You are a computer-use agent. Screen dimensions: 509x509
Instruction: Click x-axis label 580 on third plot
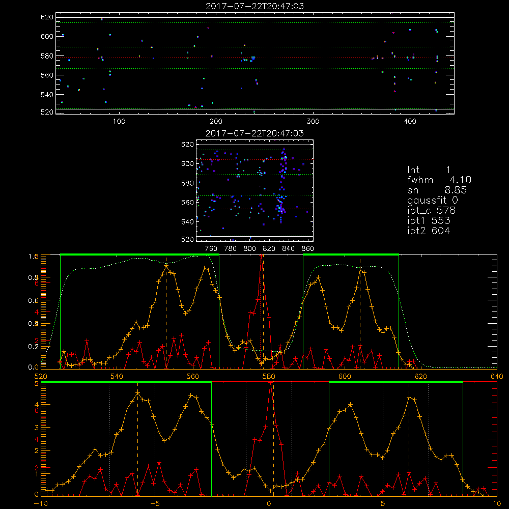(x=269, y=377)
